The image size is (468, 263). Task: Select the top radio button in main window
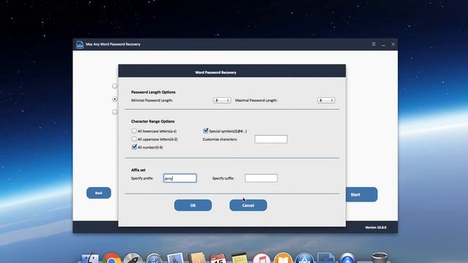[x=115, y=86]
